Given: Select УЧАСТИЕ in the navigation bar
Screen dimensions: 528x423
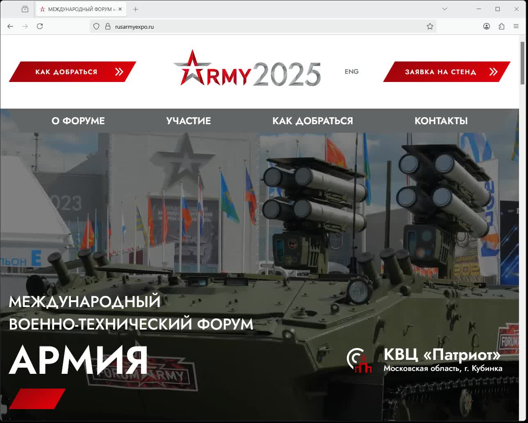Looking at the screenshot, I should click(188, 121).
